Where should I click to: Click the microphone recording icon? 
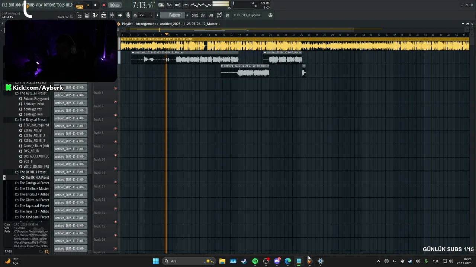pos(128,15)
